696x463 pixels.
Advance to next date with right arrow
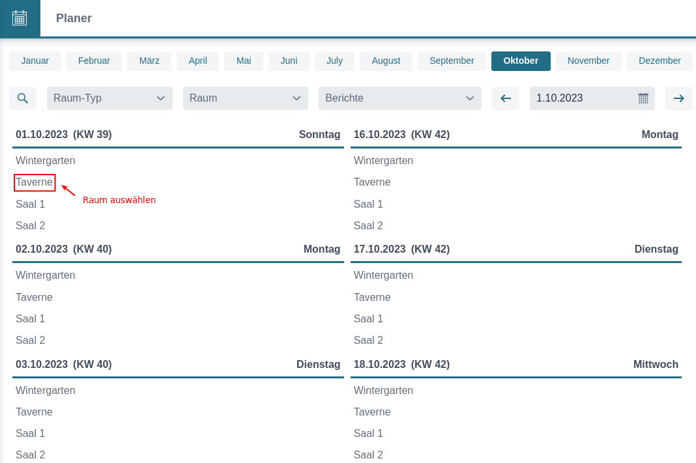point(678,98)
